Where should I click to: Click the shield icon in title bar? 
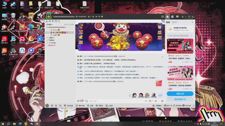(102, 17)
